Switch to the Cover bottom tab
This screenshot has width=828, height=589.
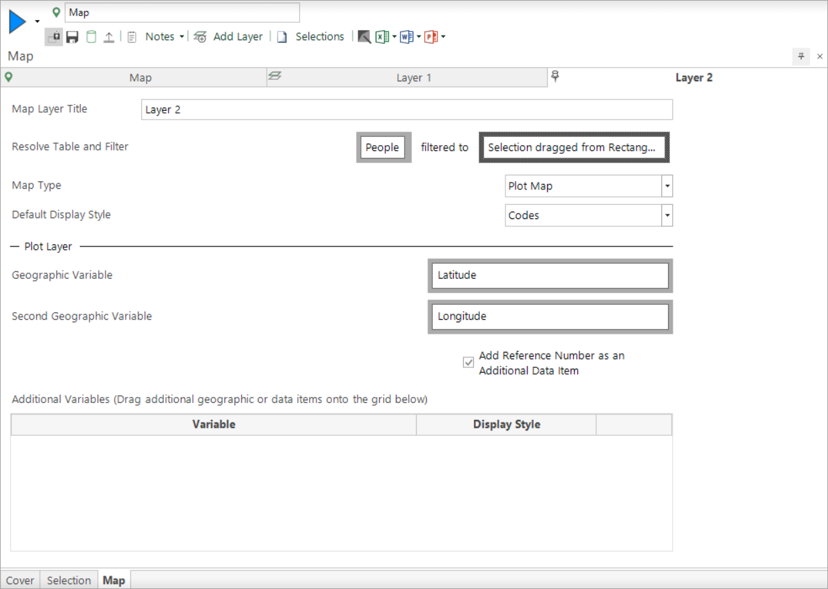tap(20, 580)
